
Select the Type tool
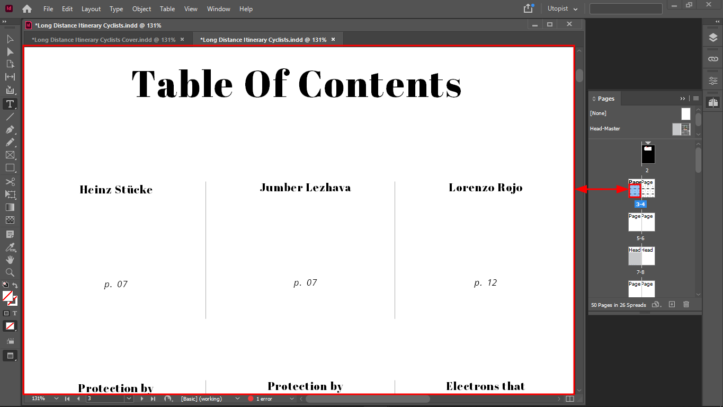tap(10, 104)
